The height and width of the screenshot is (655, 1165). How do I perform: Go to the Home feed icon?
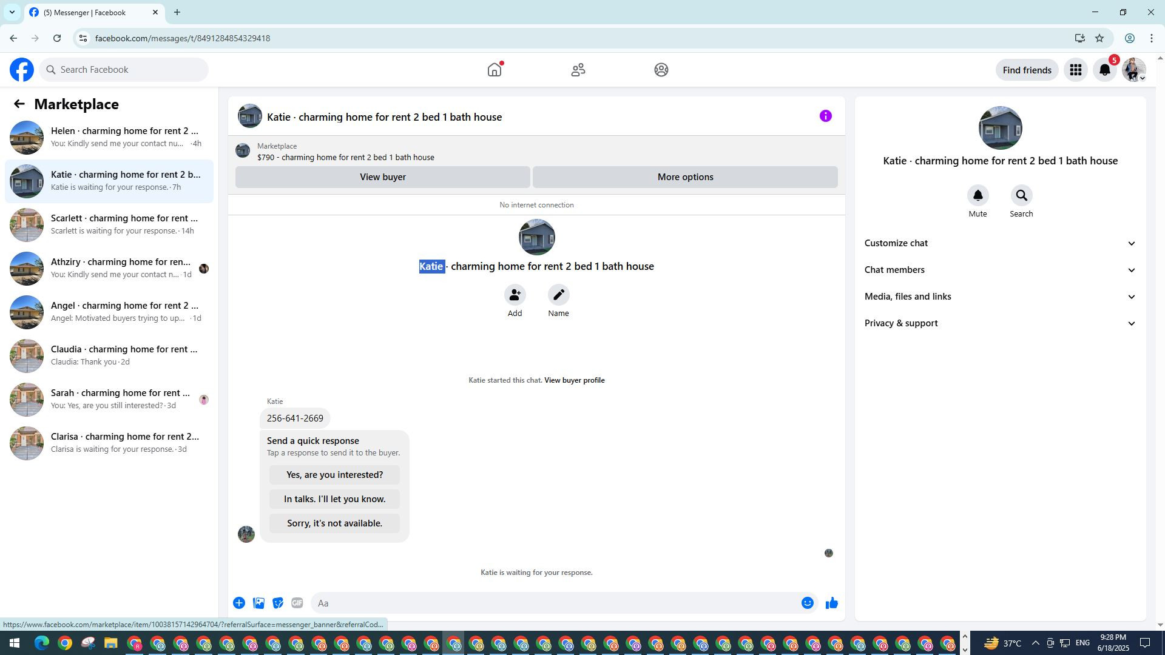(495, 70)
